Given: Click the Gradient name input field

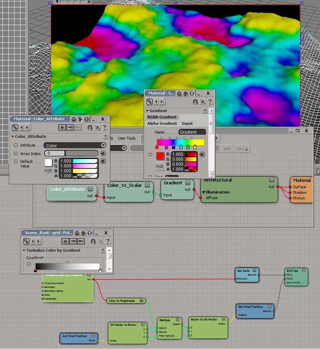Looking at the screenshot, I should pos(192,132).
